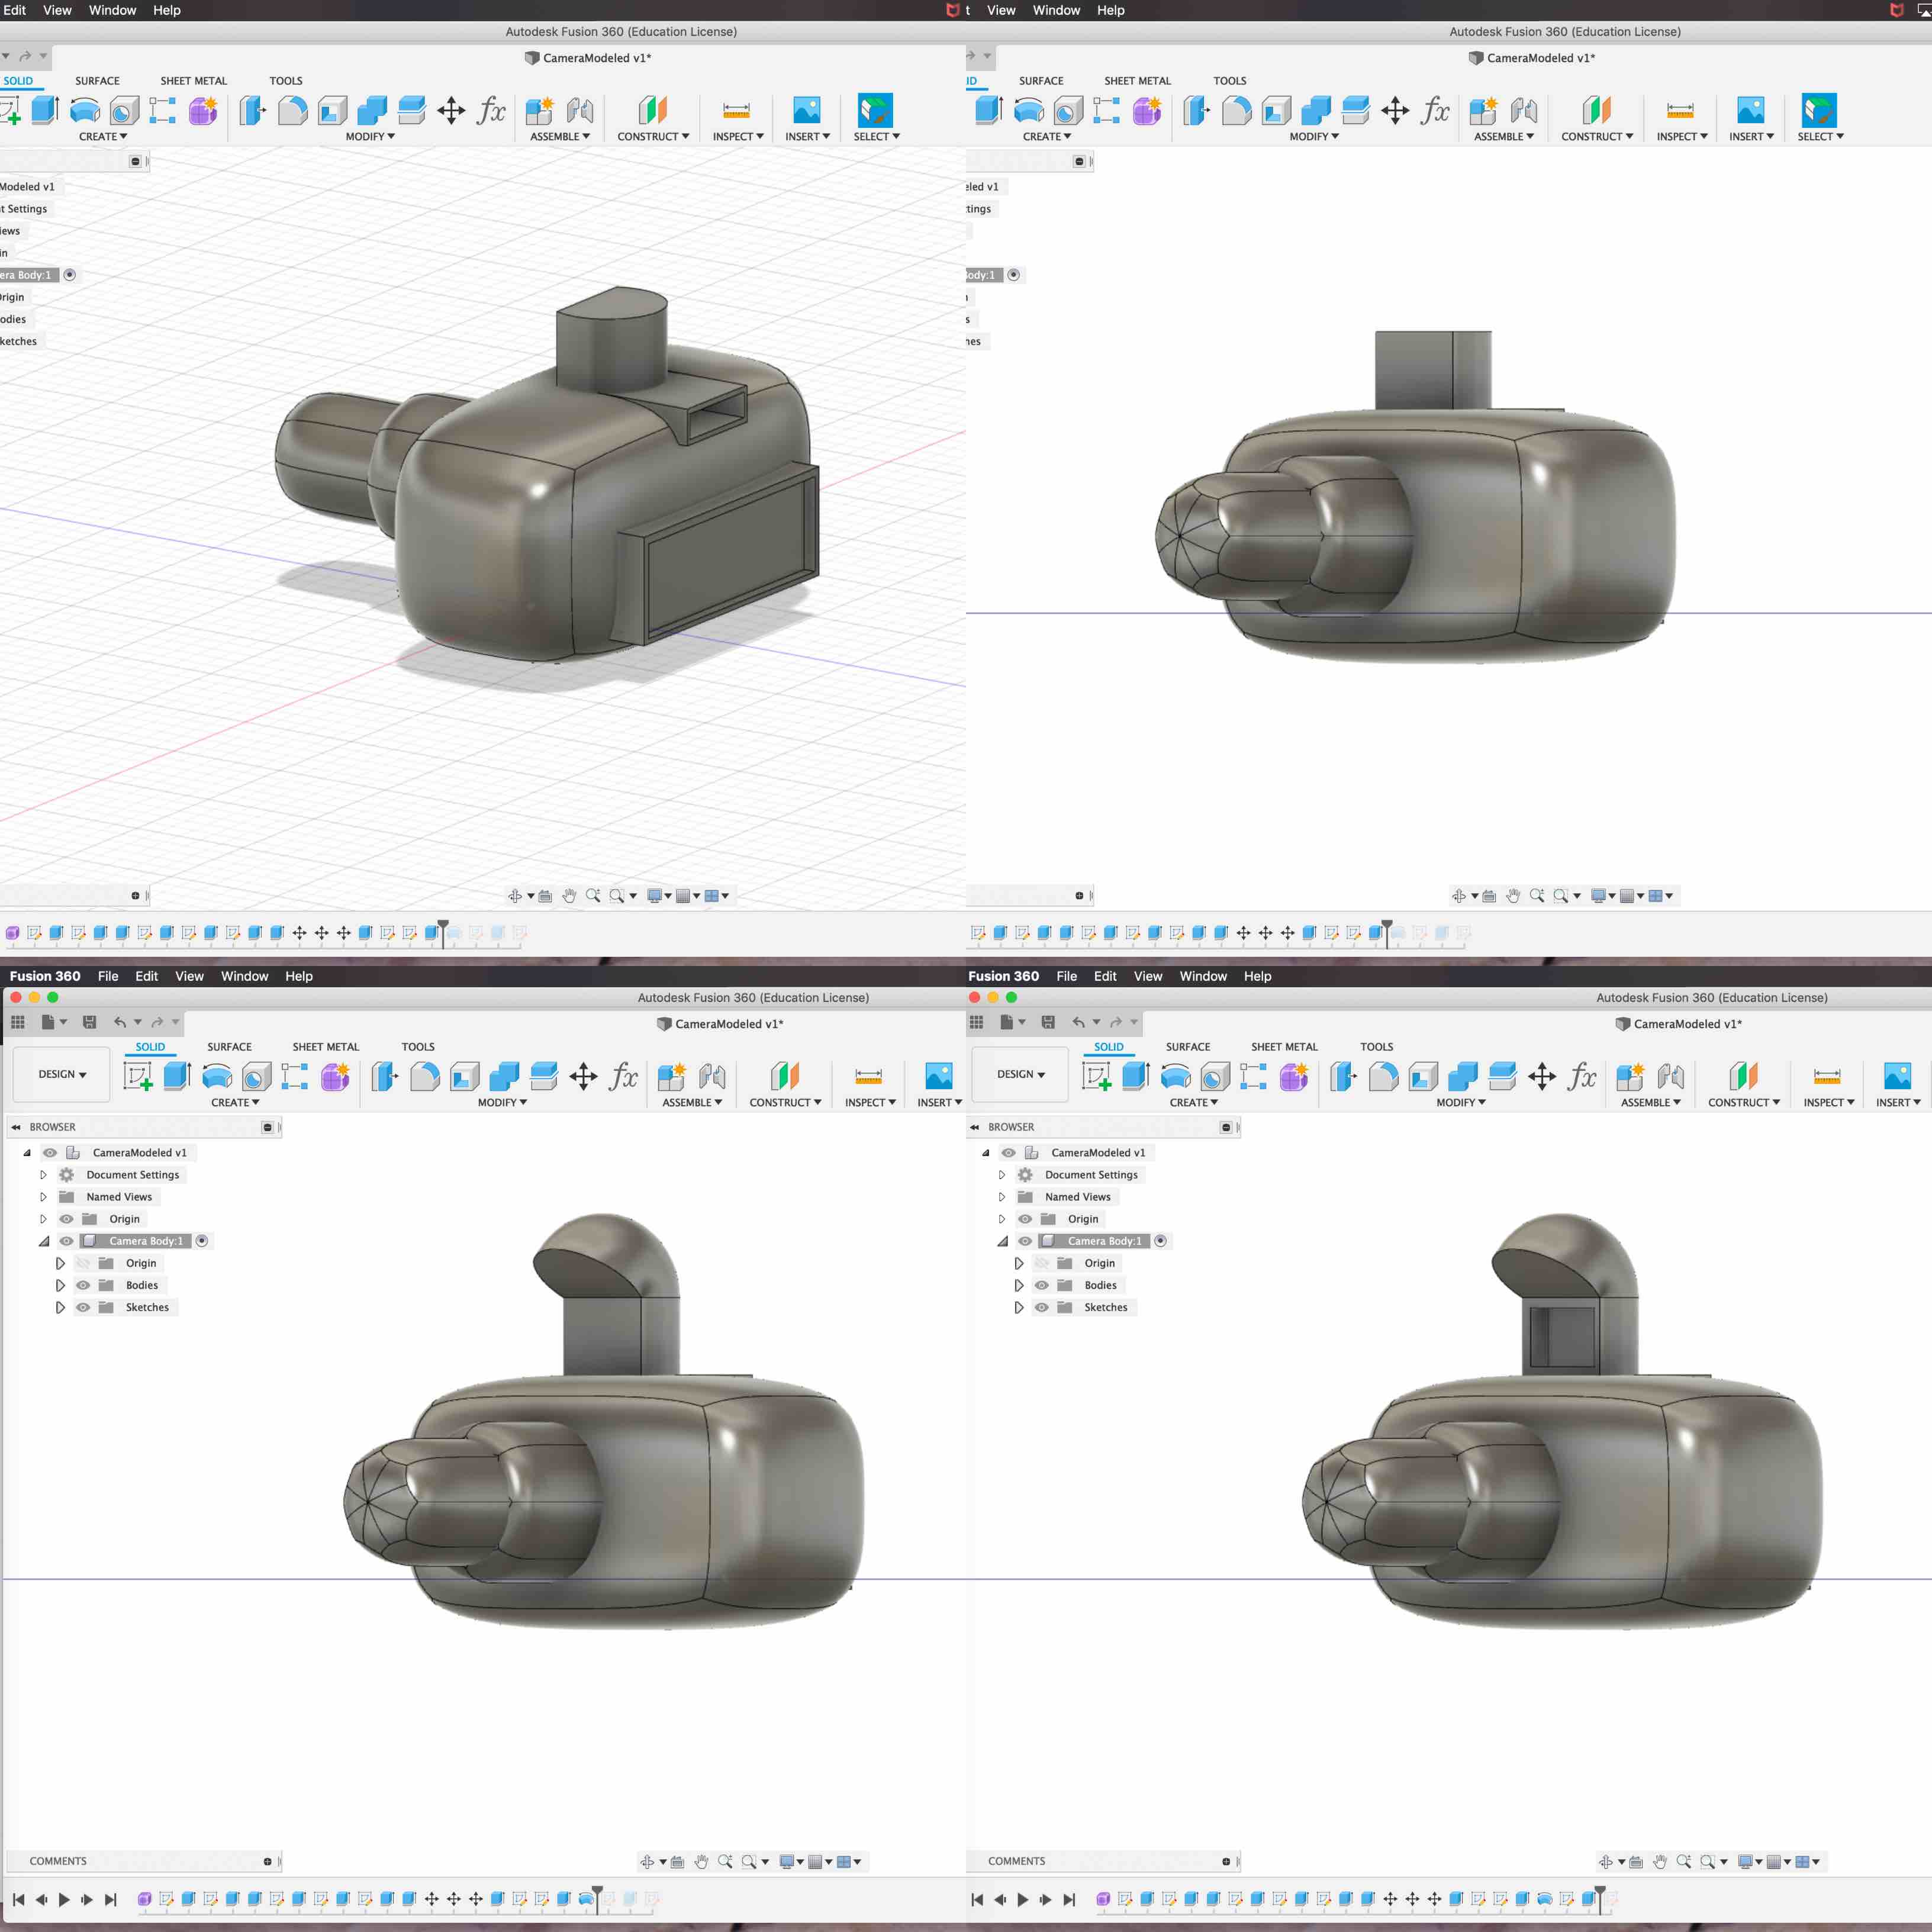Toggle Camera Body:1 visibility in lower-left browser
The image size is (1932, 1932).
[67, 1241]
